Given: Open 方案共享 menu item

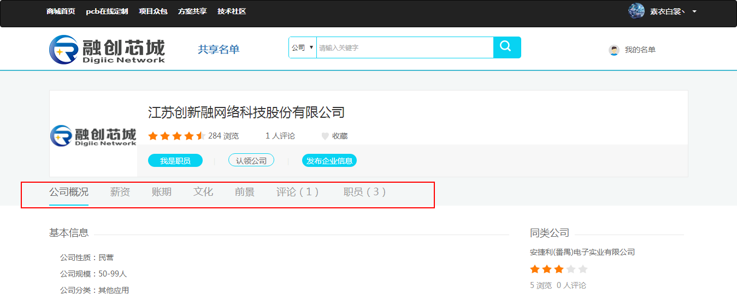Looking at the screenshot, I should [192, 11].
